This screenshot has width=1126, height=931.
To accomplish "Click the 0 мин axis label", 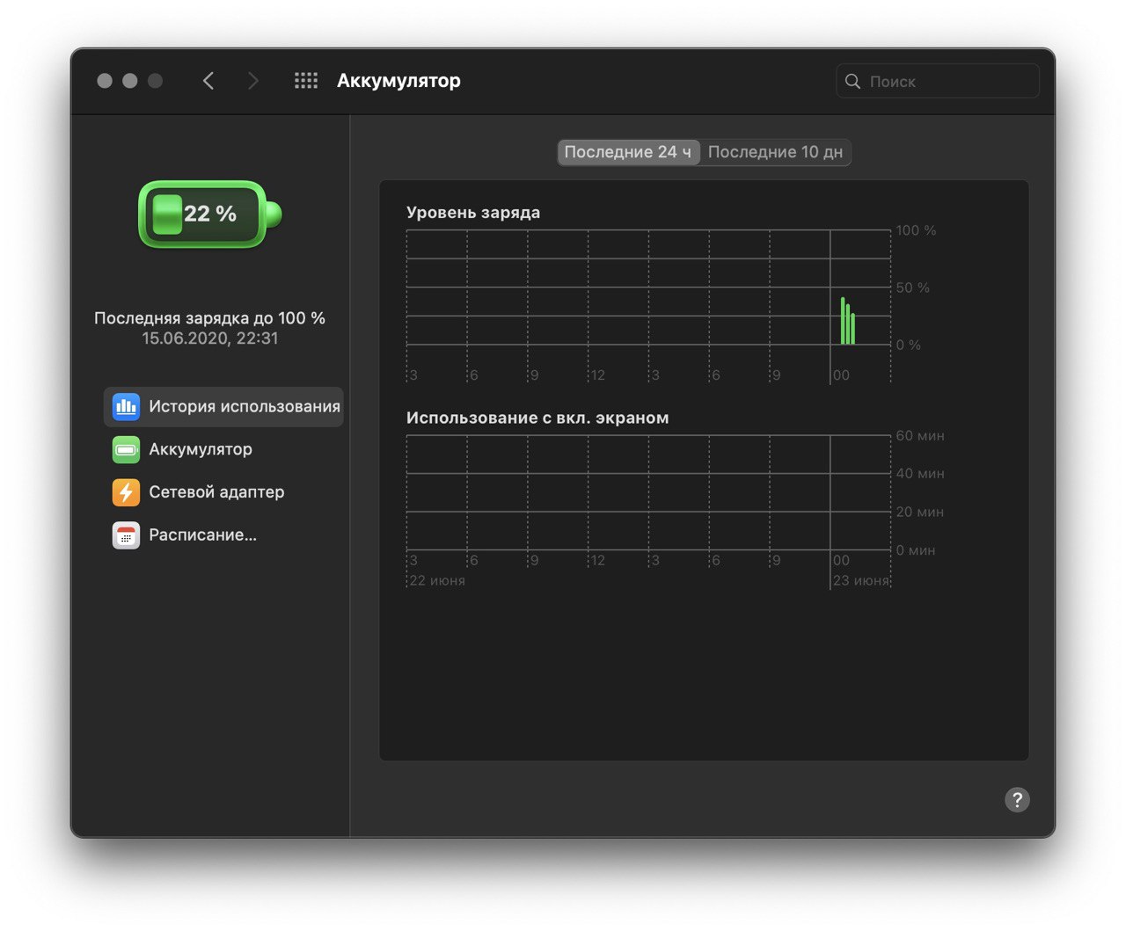I will pos(916,550).
